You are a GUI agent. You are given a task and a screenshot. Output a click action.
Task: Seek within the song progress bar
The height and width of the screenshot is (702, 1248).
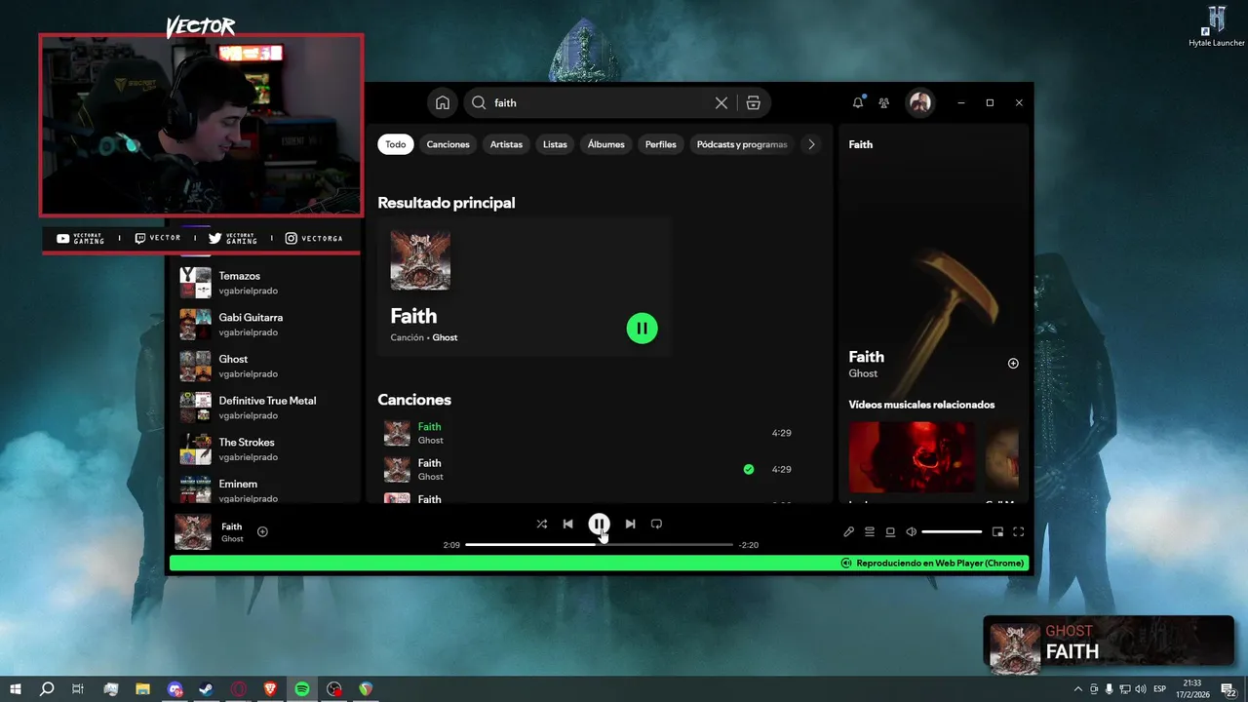pyautogui.click(x=599, y=544)
